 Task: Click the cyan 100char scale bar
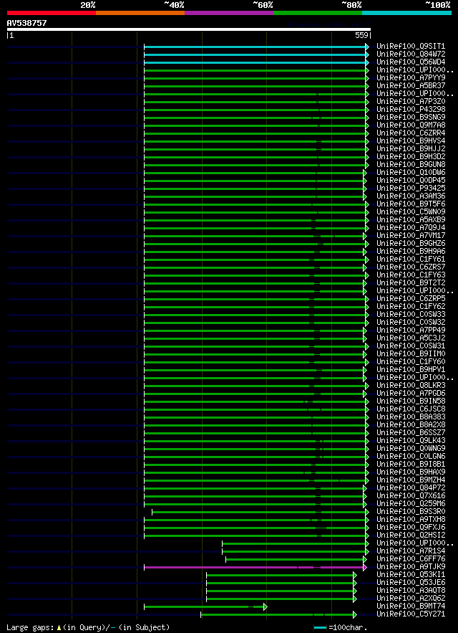[321, 628]
